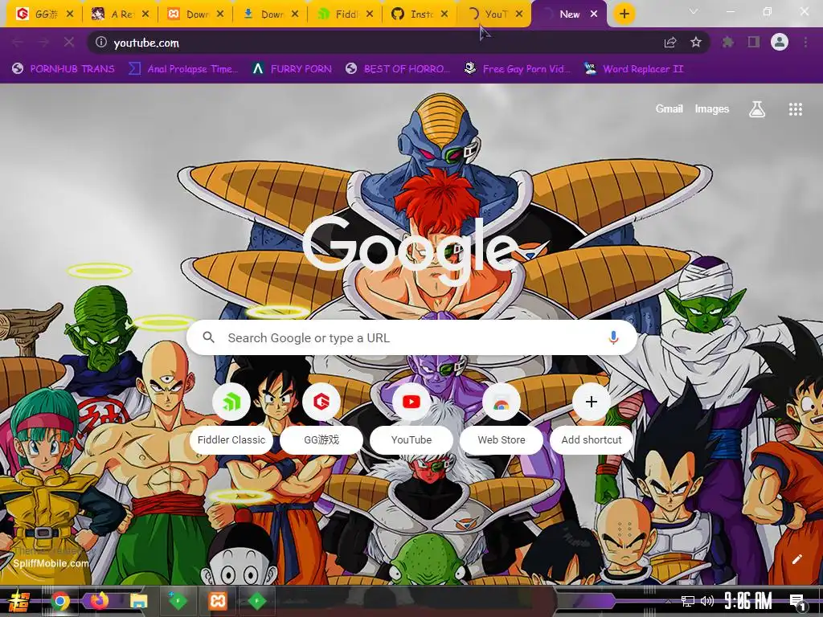Open the Gmail link

click(669, 108)
